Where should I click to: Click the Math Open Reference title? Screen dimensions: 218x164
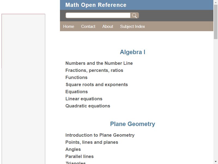(x=96, y=5)
